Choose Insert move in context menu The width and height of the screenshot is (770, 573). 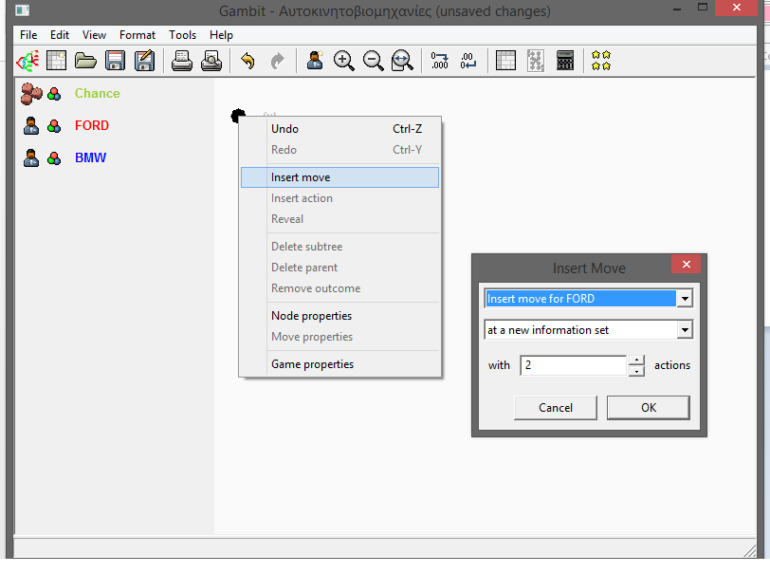pyautogui.click(x=339, y=177)
